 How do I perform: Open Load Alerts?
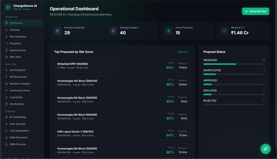click(22, 97)
